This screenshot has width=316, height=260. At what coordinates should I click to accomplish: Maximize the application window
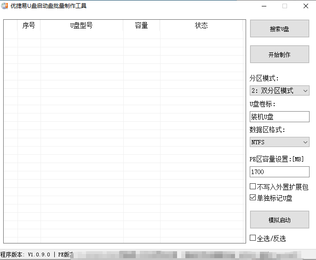pos(285,6)
